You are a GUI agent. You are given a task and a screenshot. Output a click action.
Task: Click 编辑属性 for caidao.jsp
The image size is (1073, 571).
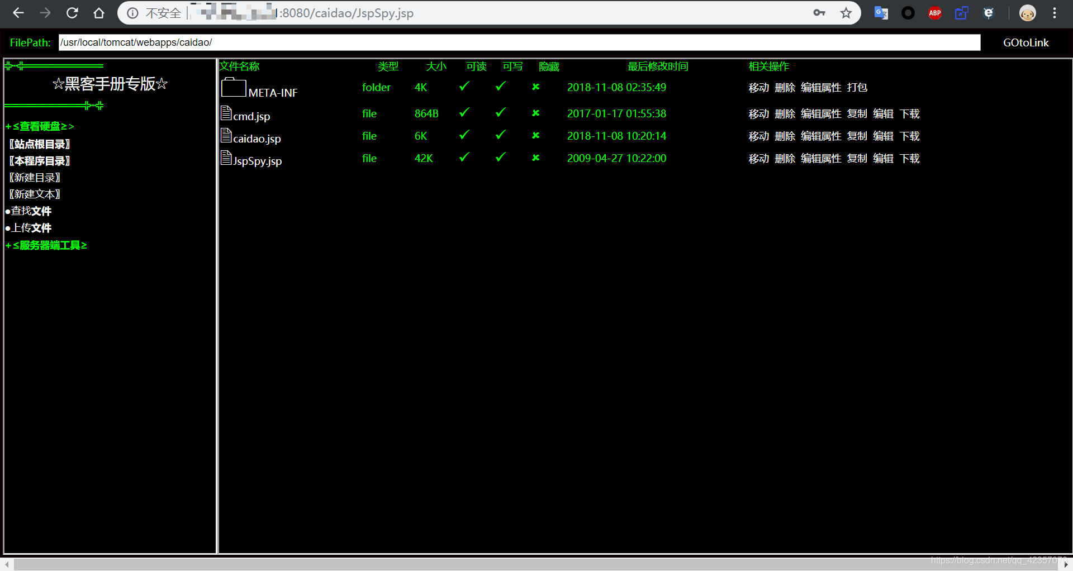coord(821,136)
